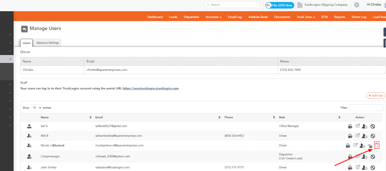Click user-role icon in Nicole J row
Screen dimensions: 386x171
coord(362,146)
